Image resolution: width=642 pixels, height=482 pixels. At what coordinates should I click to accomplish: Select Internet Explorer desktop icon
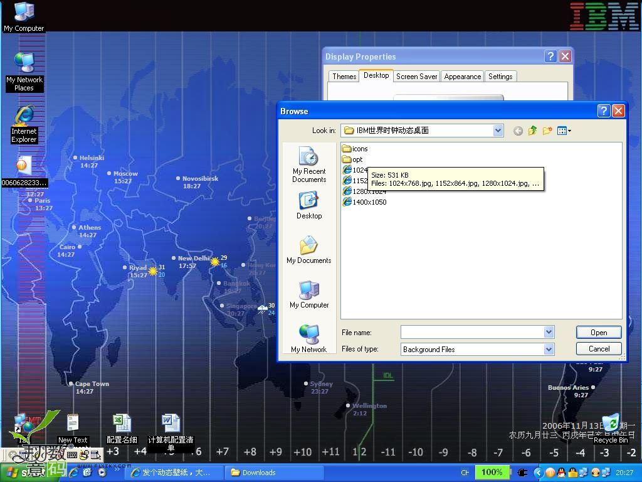[24, 124]
